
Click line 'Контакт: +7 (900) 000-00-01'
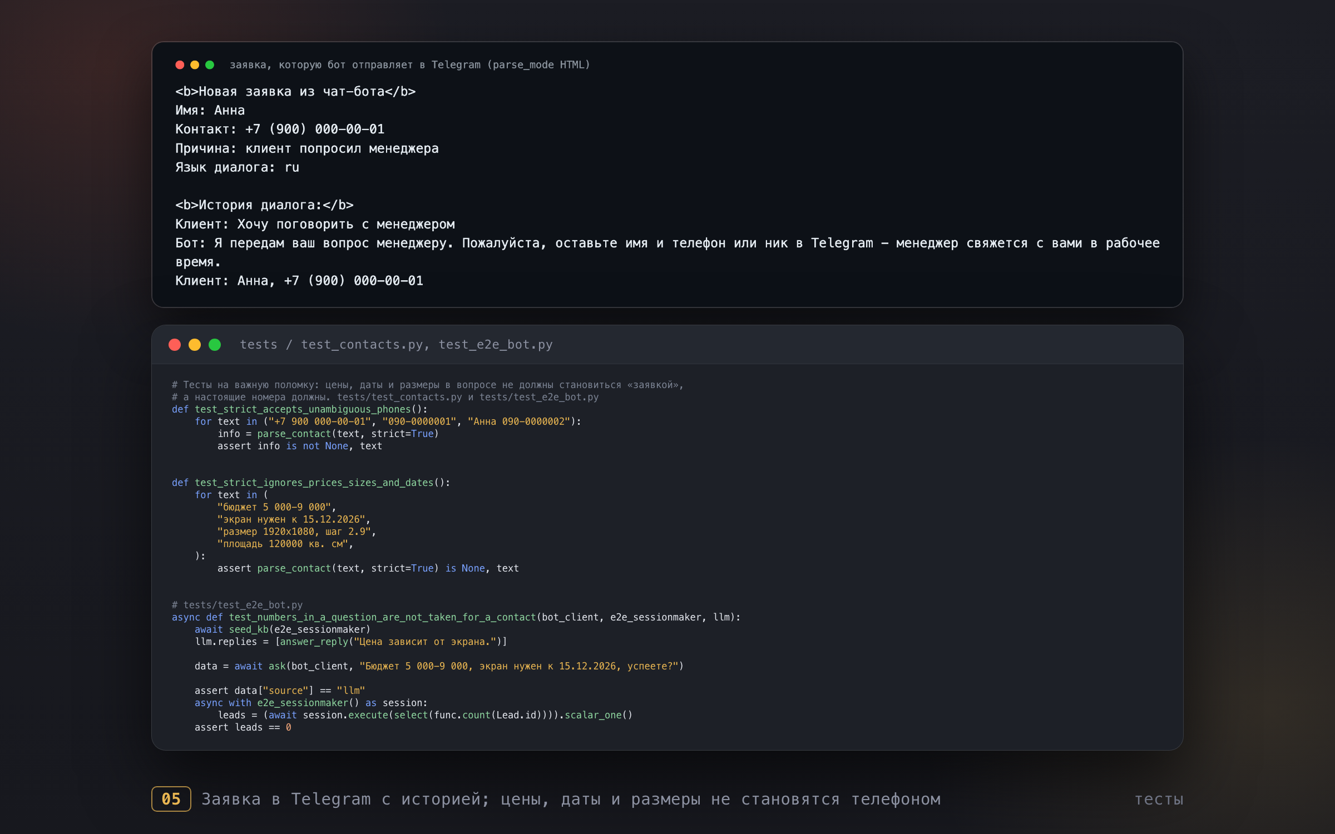tap(280, 130)
